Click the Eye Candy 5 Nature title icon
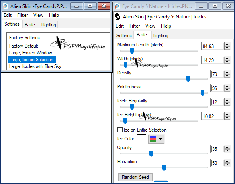The image size is (235, 184). (117, 6)
